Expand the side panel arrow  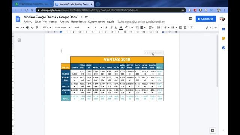coord(223,130)
